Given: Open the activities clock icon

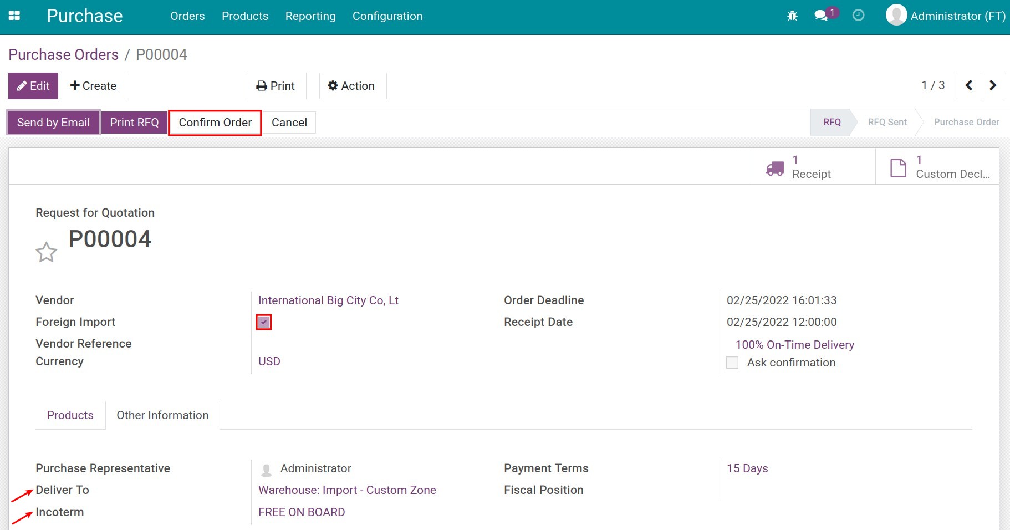Looking at the screenshot, I should coord(858,16).
